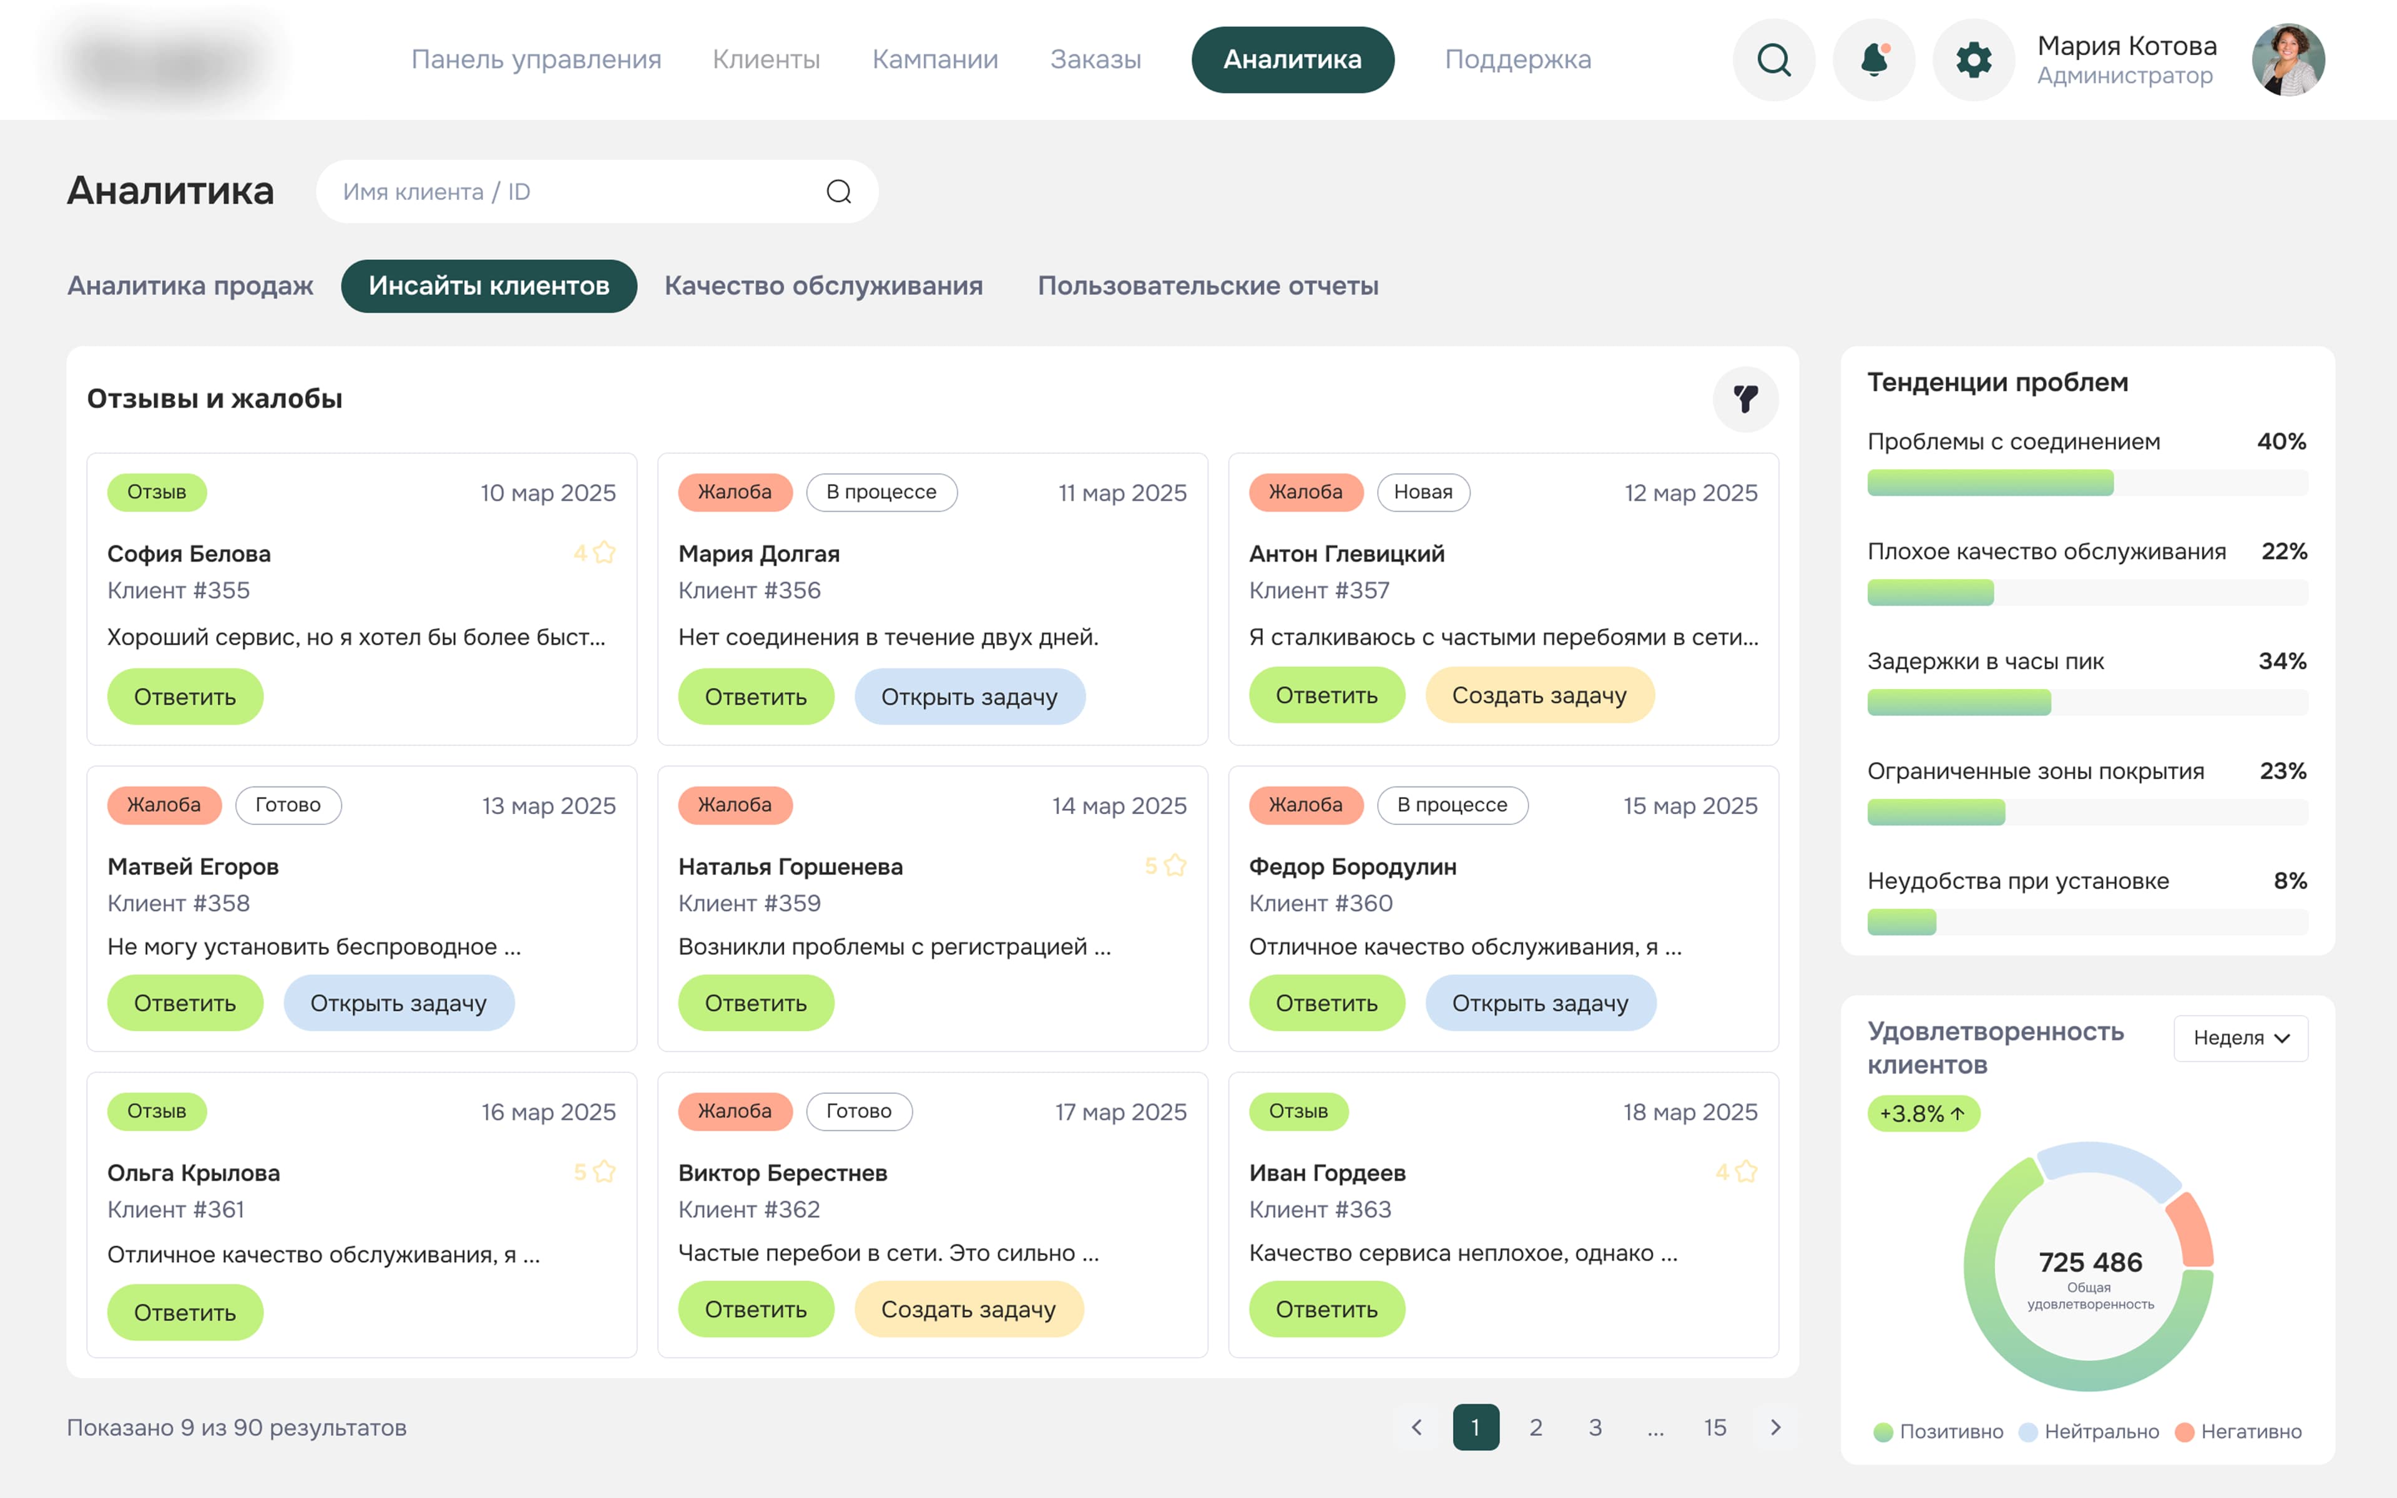Focus the Имя клиента / ID search field

pyautogui.click(x=574, y=192)
